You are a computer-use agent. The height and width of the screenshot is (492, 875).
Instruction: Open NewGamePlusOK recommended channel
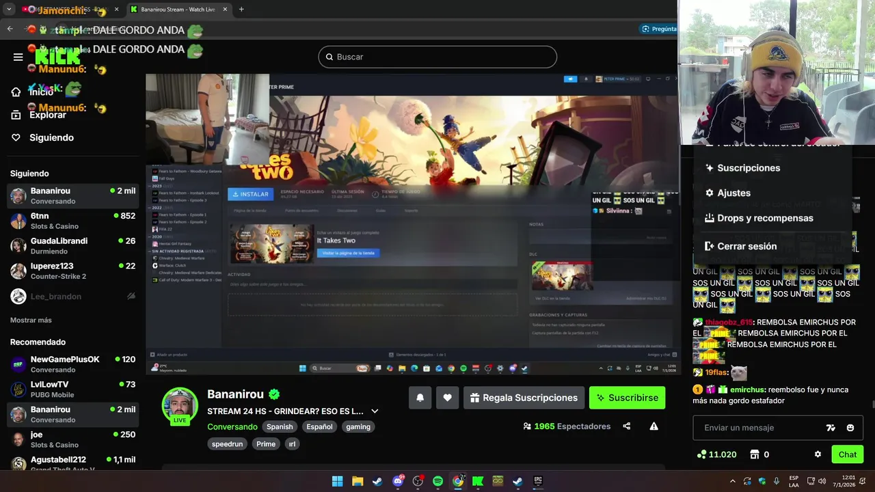coord(72,364)
